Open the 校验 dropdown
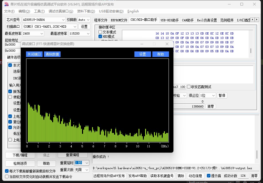The image size is (263, 183). coord(180,95)
